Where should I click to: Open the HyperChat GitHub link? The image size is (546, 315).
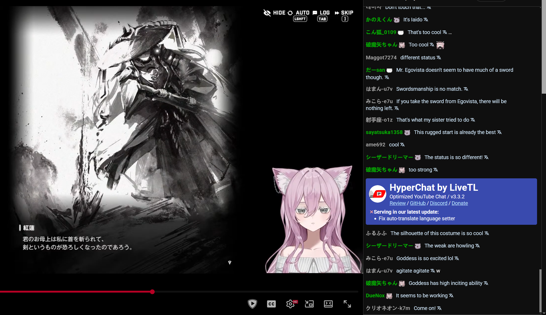tap(418, 203)
